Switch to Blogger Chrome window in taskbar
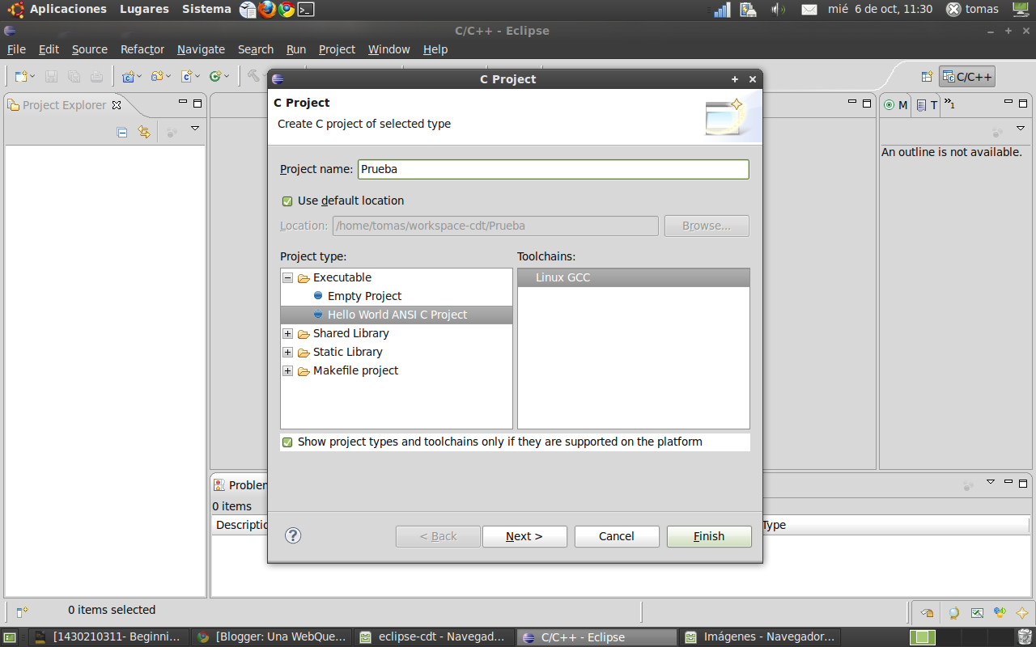1036x647 pixels. [x=273, y=636]
